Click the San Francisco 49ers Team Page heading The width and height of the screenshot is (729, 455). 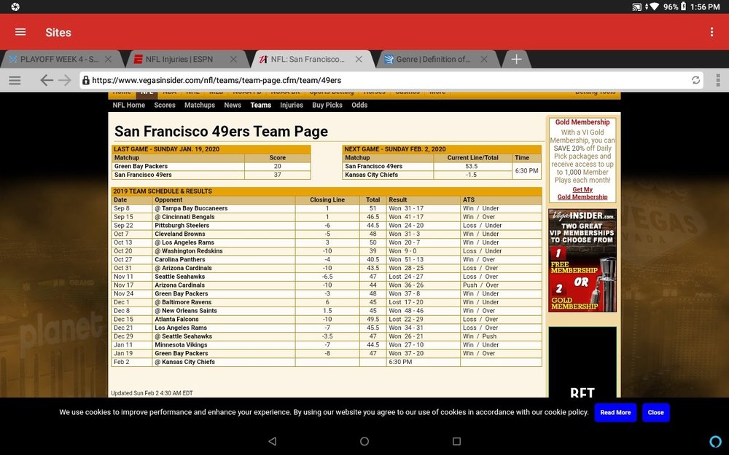(x=221, y=131)
